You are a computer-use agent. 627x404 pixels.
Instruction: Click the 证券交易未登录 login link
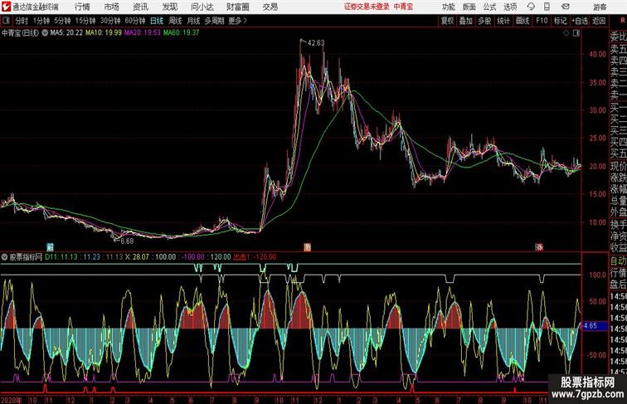click(x=367, y=7)
